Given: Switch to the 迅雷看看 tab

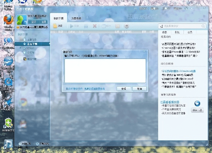Looking at the screenshot, I should [x=76, y=18].
